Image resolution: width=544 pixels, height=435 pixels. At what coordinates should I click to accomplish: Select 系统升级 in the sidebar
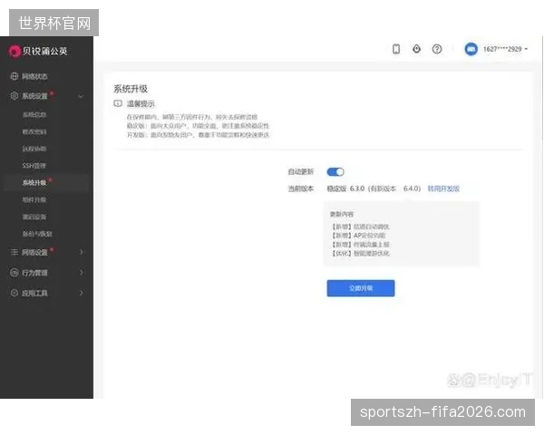click(x=34, y=183)
